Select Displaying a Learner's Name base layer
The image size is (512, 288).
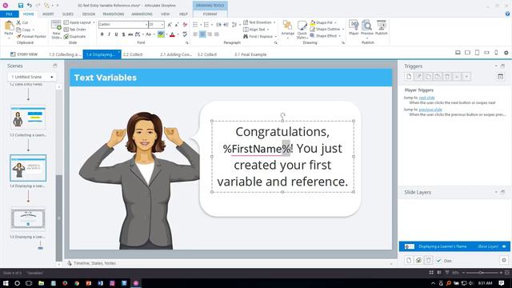[454, 246]
